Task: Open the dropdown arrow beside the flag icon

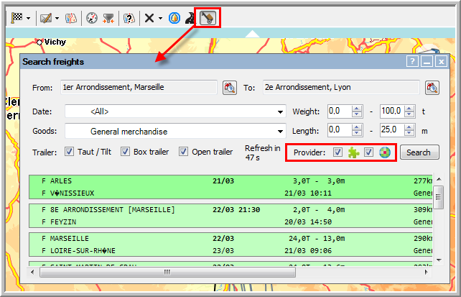Action: (x=27, y=18)
